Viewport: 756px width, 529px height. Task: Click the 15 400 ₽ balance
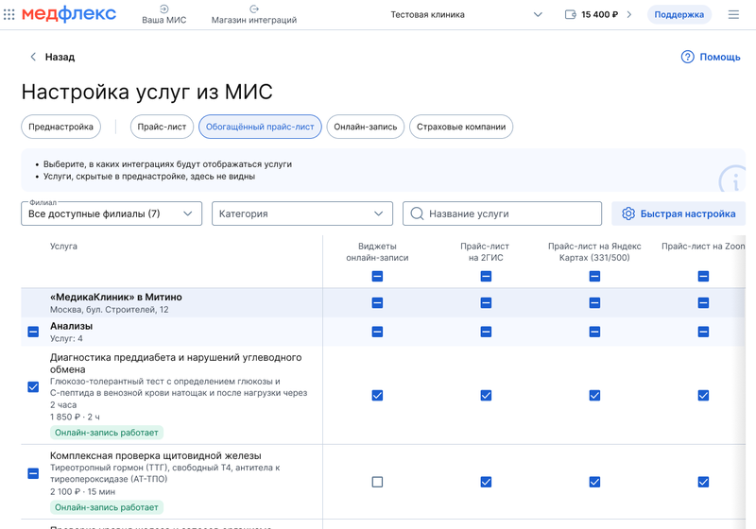point(599,14)
